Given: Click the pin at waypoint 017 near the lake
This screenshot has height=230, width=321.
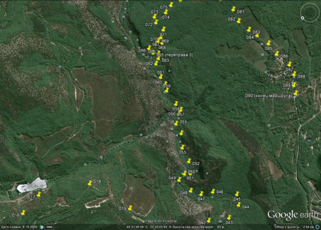Looking at the screenshot, I should click(39, 195).
